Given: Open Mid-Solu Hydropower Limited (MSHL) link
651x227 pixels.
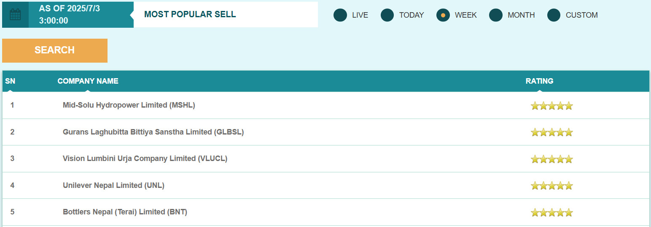Looking at the screenshot, I should coord(129,105).
